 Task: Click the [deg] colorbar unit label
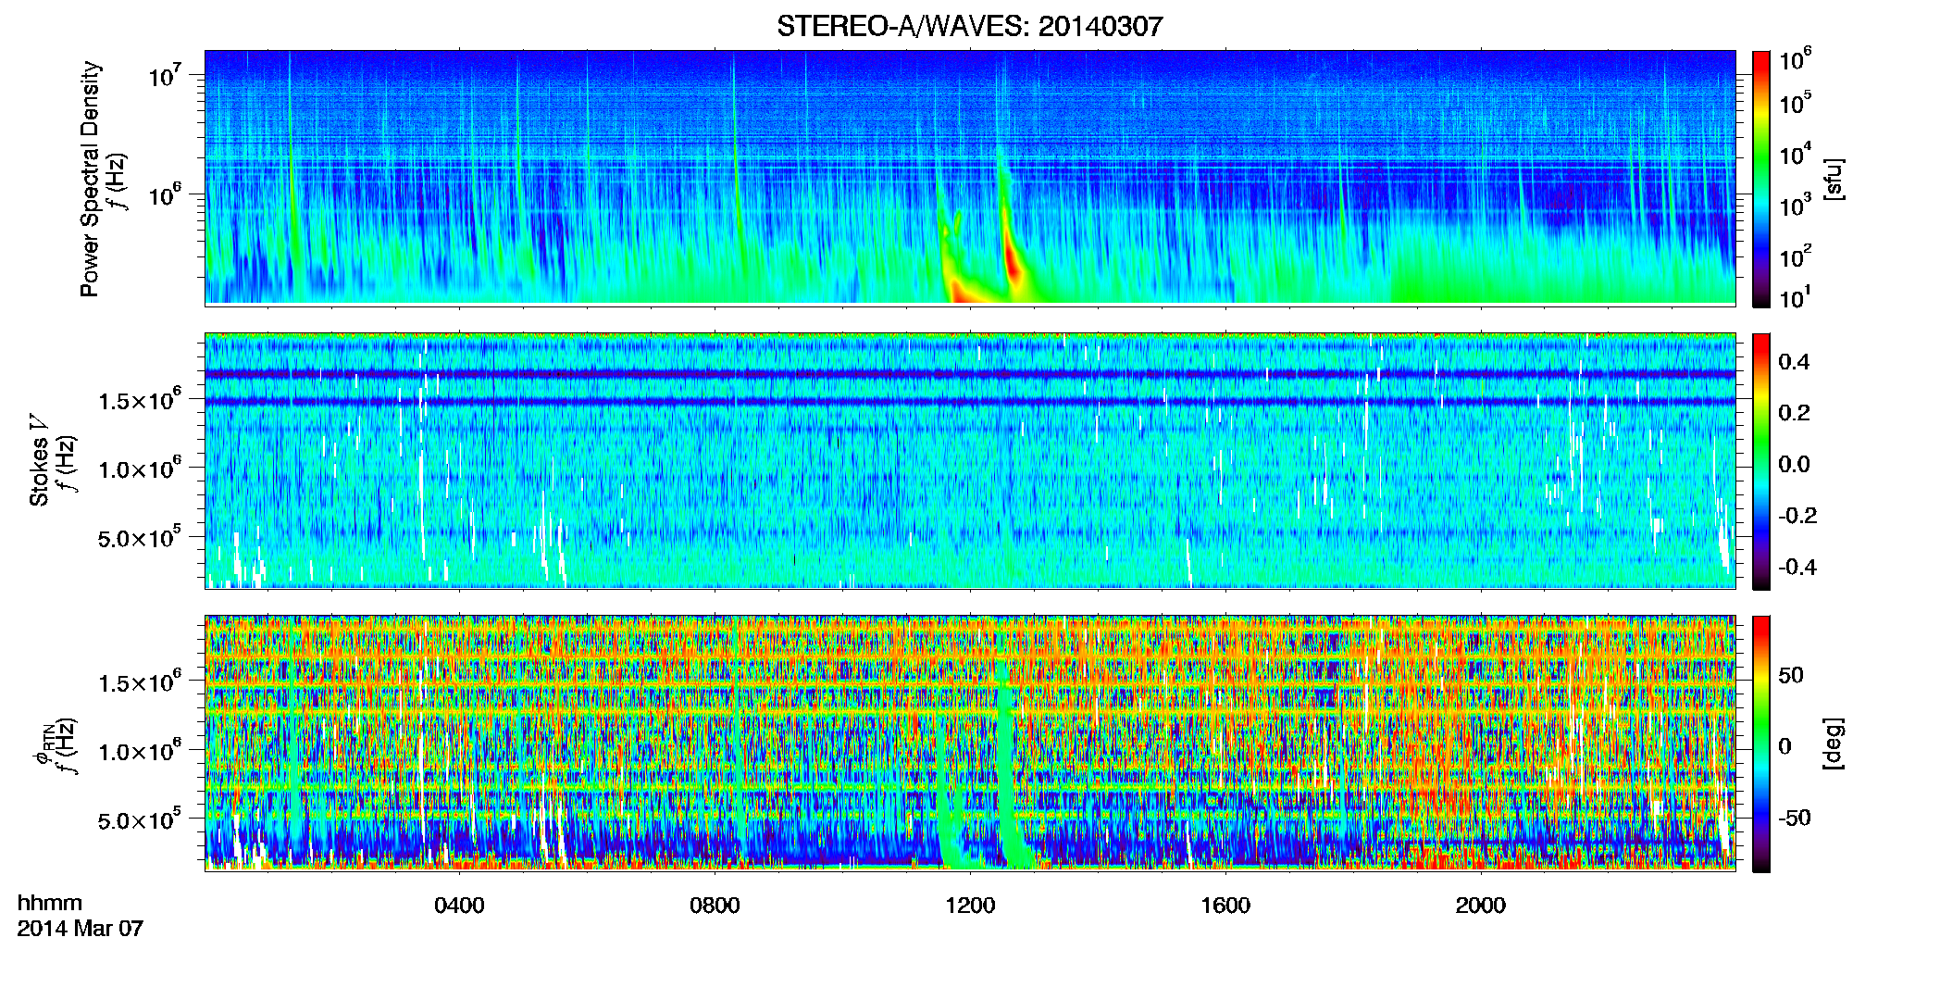tap(1834, 744)
